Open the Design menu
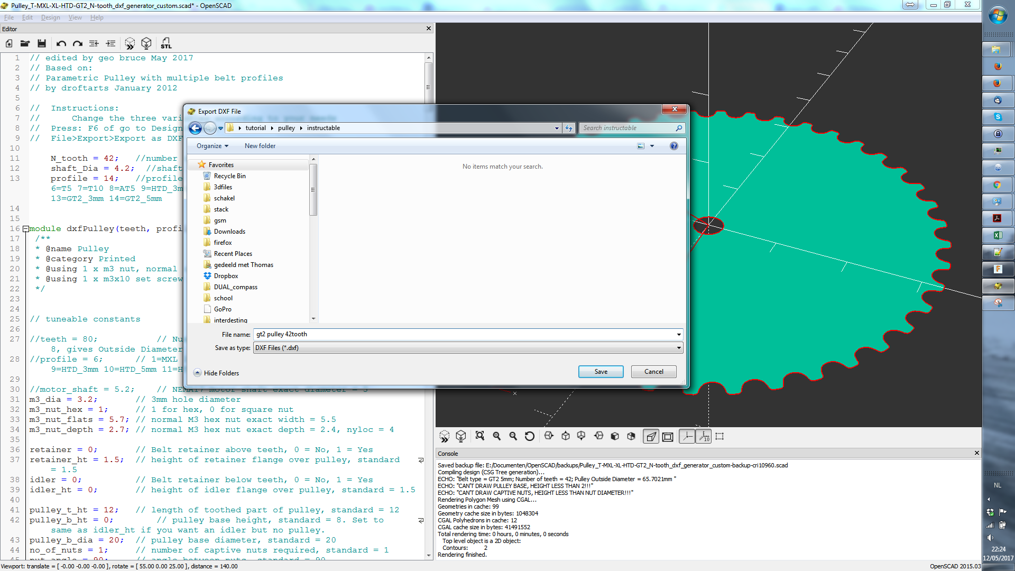This screenshot has height=571, width=1015. (x=51, y=17)
